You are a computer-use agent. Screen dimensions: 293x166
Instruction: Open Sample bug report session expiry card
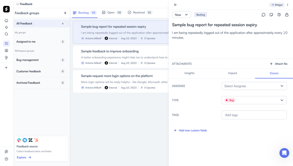121,32
